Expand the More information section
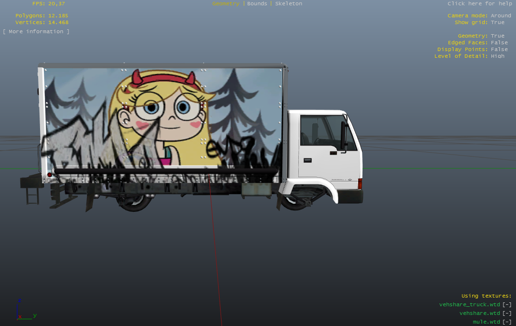Viewport: 516px width, 326px height. pyautogui.click(x=36, y=31)
